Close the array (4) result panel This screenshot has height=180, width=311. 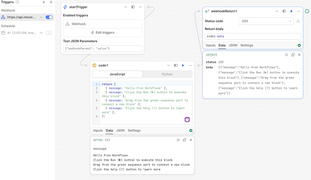[191, 140]
